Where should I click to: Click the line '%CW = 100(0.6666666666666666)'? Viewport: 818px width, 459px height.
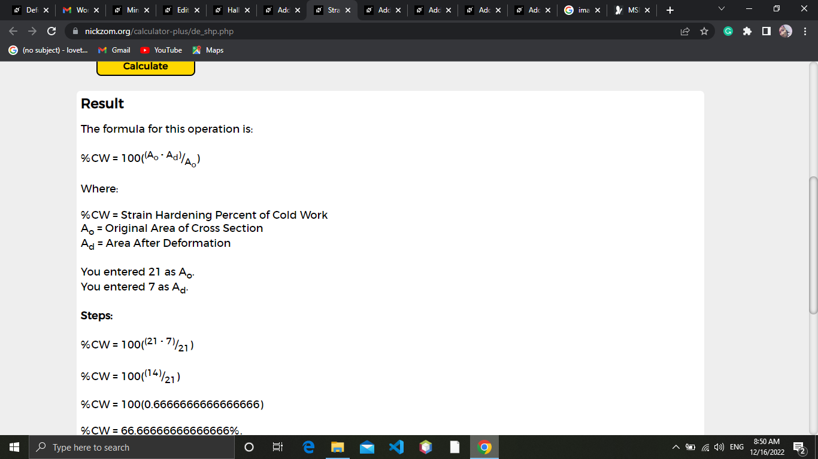pyautogui.click(x=172, y=405)
